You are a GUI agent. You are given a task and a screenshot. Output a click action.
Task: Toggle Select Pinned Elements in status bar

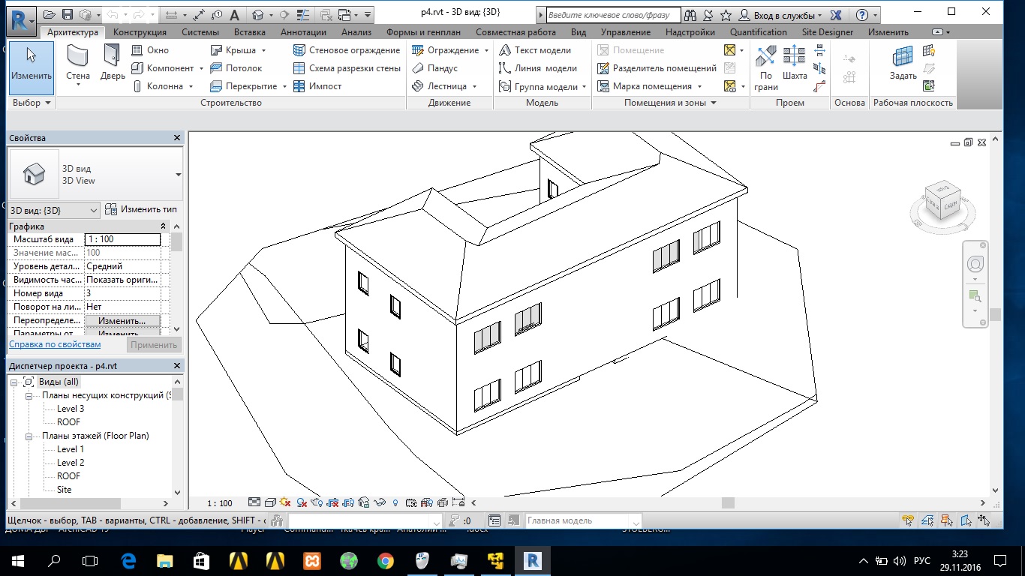pyautogui.click(x=946, y=520)
